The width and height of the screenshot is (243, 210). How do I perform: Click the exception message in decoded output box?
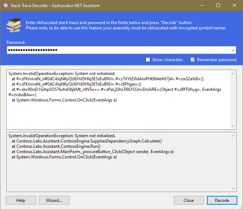[x=62, y=136]
